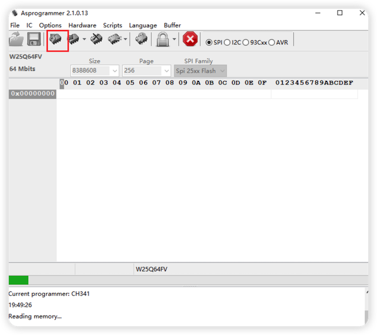Open file using the folder toolbar icon
This screenshot has width=377, height=335.
(16, 39)
